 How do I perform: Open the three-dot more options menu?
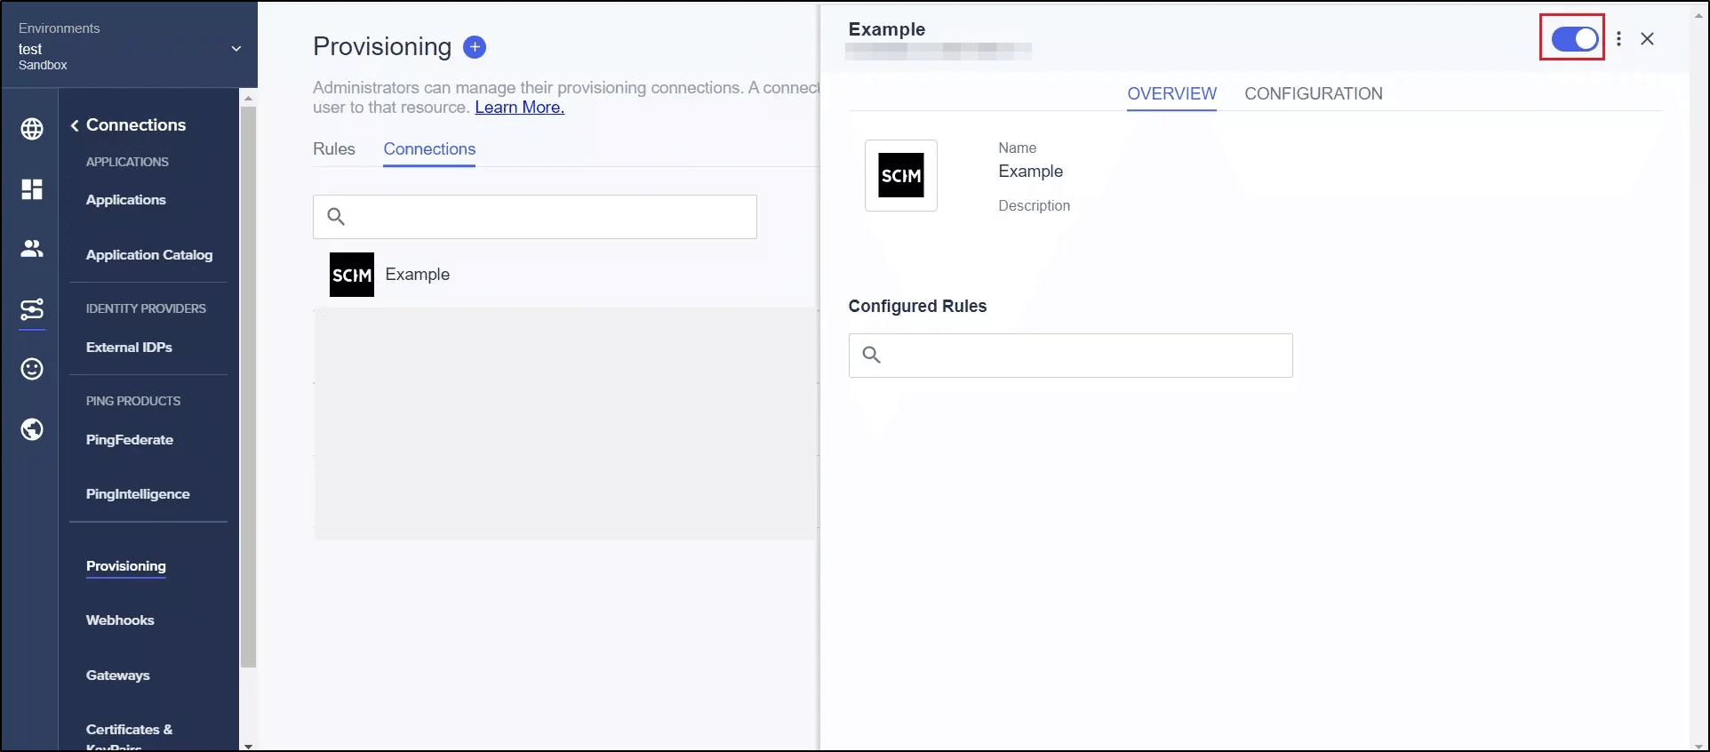tap(1618, 39)
